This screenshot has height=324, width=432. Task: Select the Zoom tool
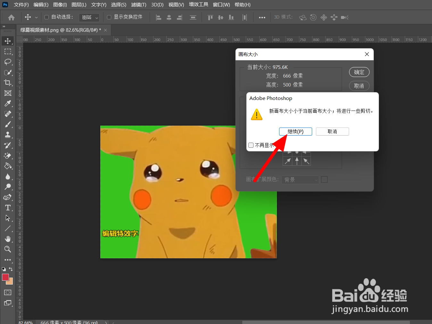[x=8, y=249]
